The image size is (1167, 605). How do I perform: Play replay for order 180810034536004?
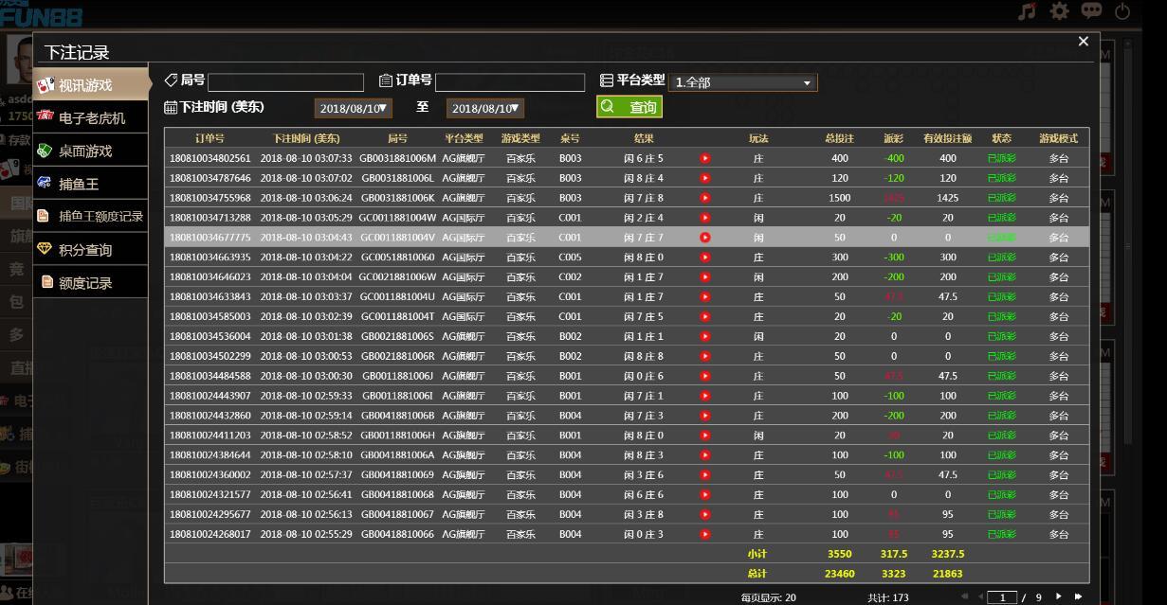pyautogui.click(x=704, y=336)
